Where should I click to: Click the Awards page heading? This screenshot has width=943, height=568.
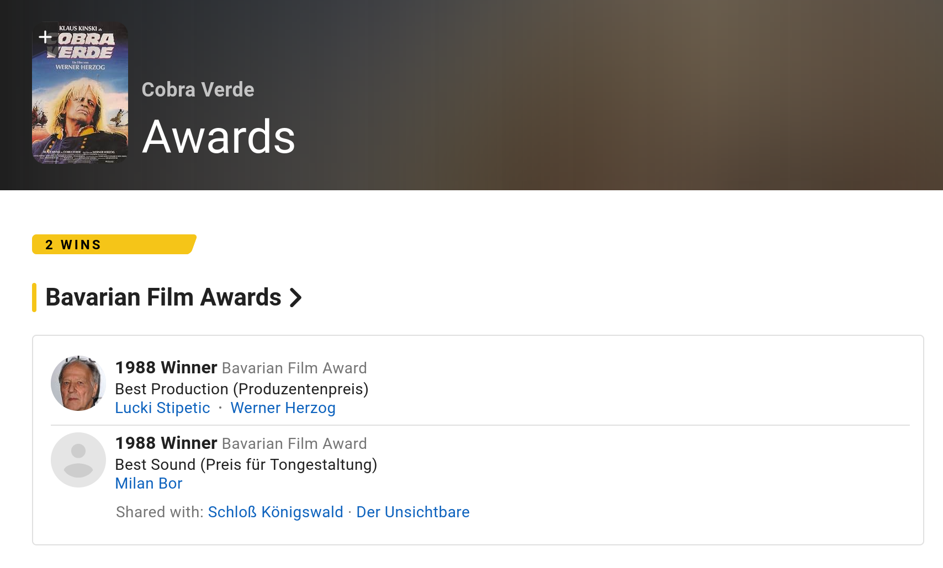coord(219,137)
